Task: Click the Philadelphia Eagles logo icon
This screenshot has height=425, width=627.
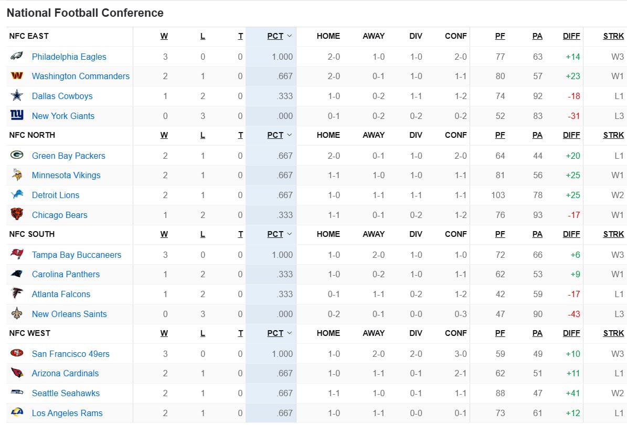Action: (17, 56)
